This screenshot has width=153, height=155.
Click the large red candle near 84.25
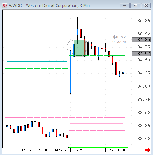point(116,69)
